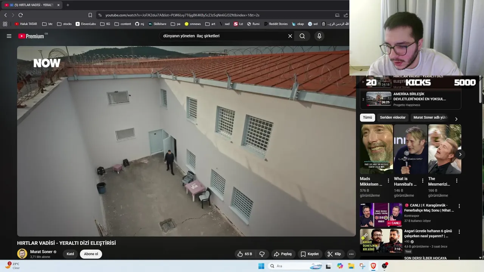484x272 pixels.
Task: Share the video via Paylaş
Action: click(283, 254)
